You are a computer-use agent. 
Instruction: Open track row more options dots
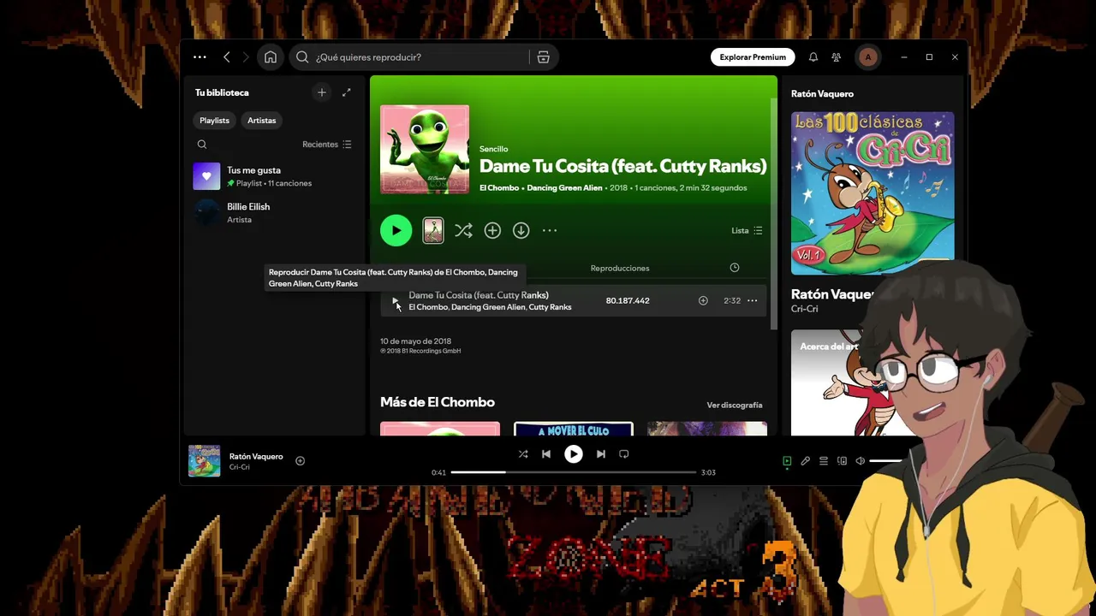click(752, 300)
